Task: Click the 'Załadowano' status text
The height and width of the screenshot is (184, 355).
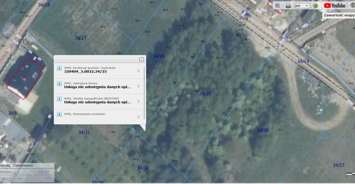Action: click(23, 165)
